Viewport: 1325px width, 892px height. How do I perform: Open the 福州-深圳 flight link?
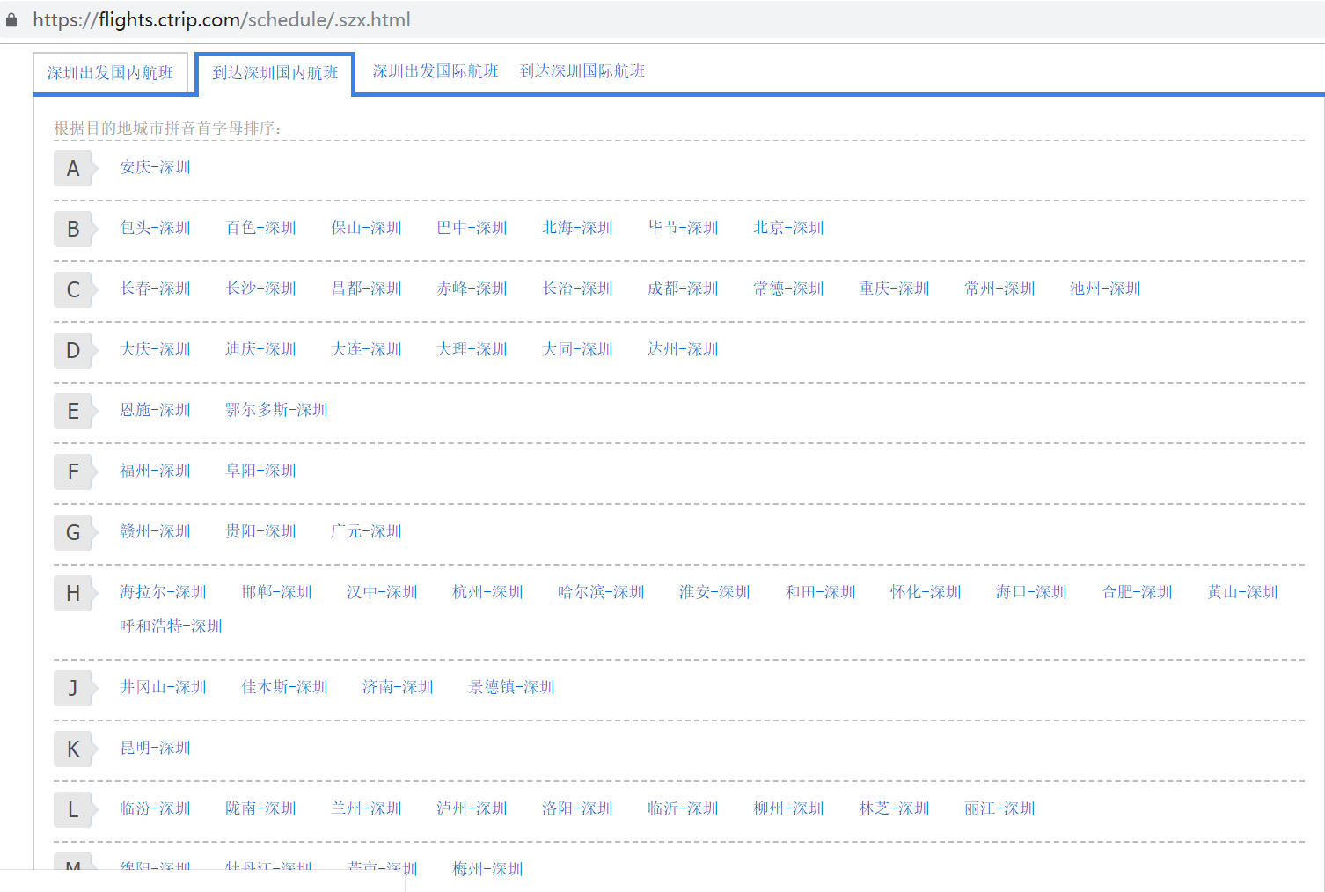[x=155, y=471]
